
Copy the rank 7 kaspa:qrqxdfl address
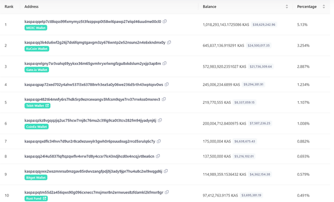(x=159, y=141)
